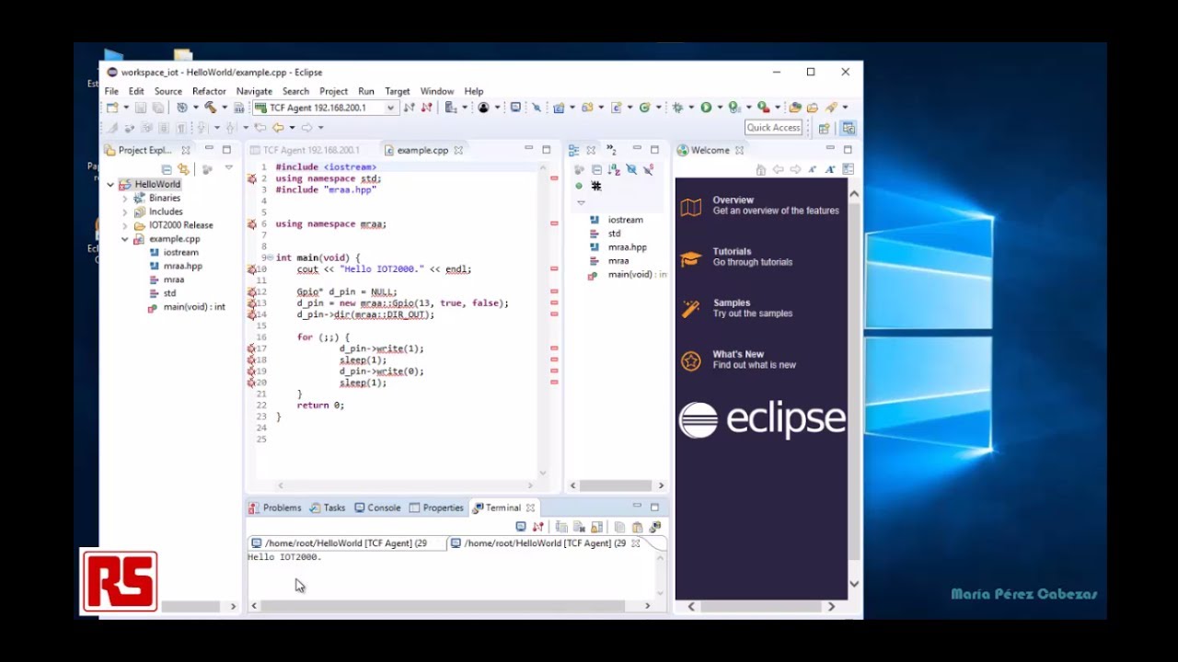Click error marker on line 10 gutter
The height and width of the screenshot is (662, 1178).
(251, 269)
